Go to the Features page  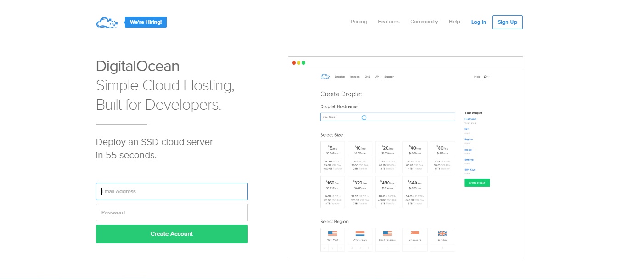[388, 22]
